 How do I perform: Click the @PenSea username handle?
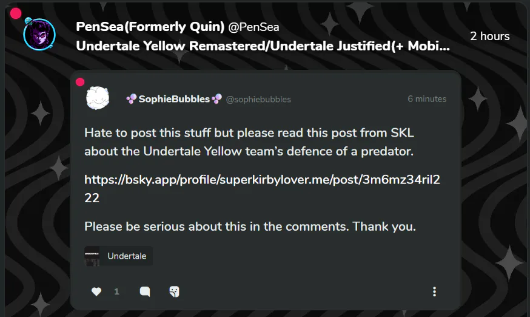tap(253, 27)
